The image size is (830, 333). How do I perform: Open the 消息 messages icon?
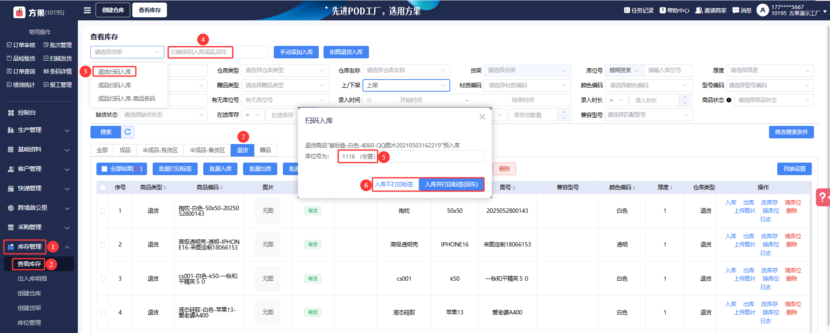(x=742, y=10)
